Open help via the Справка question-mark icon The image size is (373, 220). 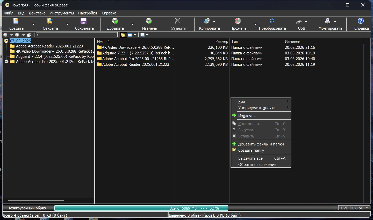[361, 21]
